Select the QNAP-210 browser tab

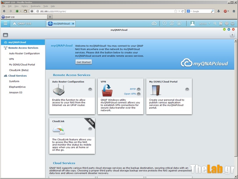tap(24, 17)
